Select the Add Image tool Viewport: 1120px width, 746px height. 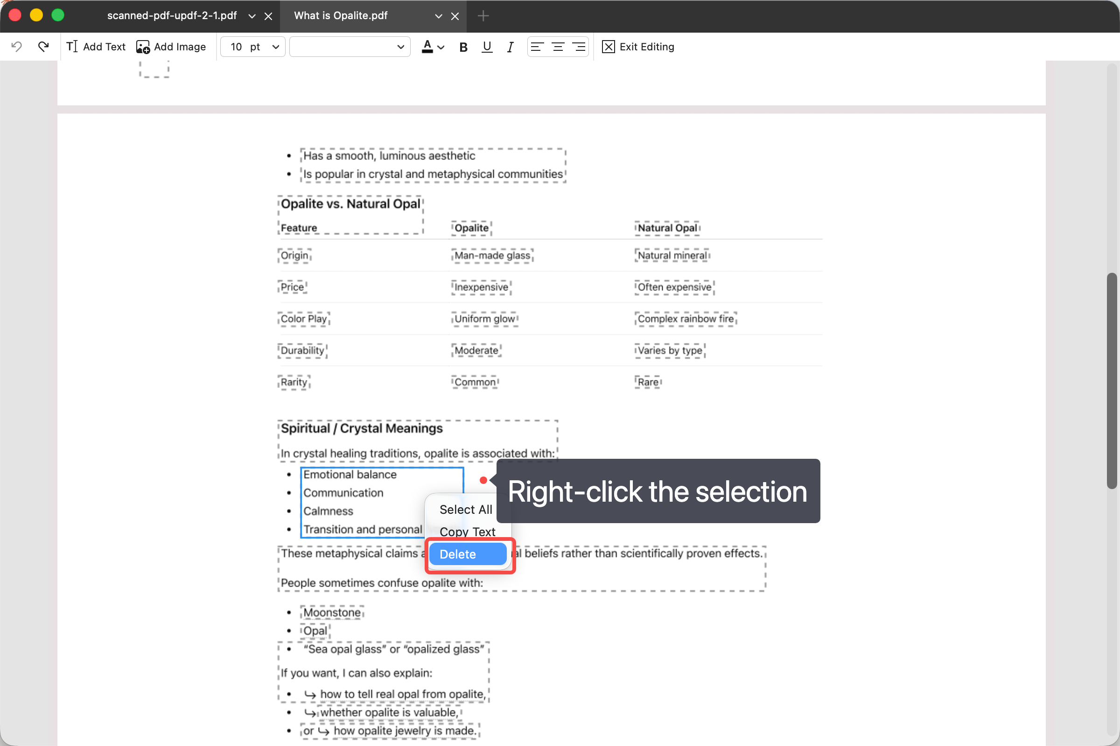171,47
